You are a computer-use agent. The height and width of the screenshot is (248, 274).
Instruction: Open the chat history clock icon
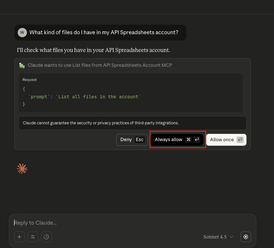[46, 237]
